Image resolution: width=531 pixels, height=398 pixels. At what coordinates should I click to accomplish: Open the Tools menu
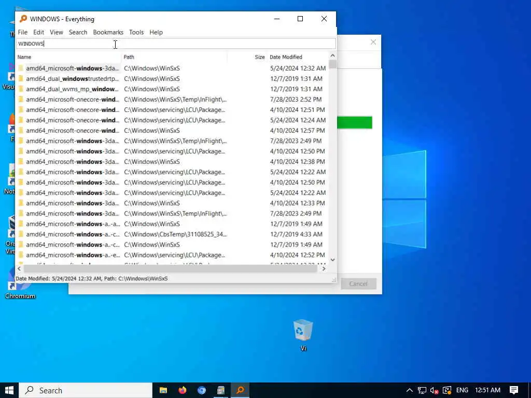pyautogui.click(x=136, y=32)
